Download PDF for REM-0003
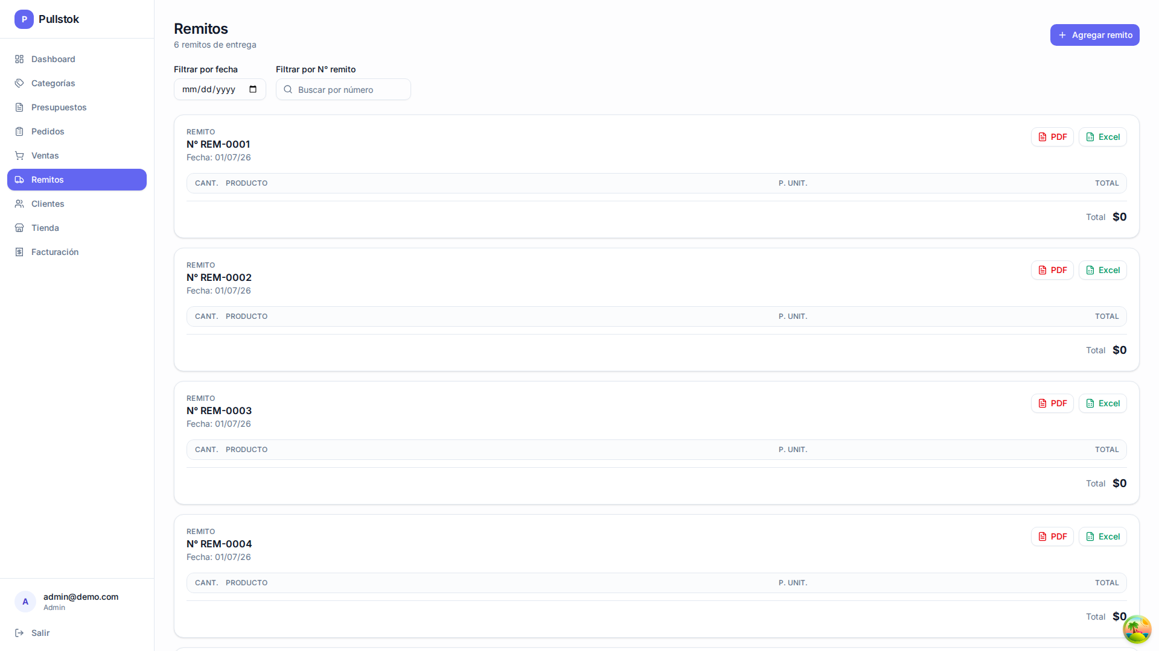 (x=1052, y=403)
